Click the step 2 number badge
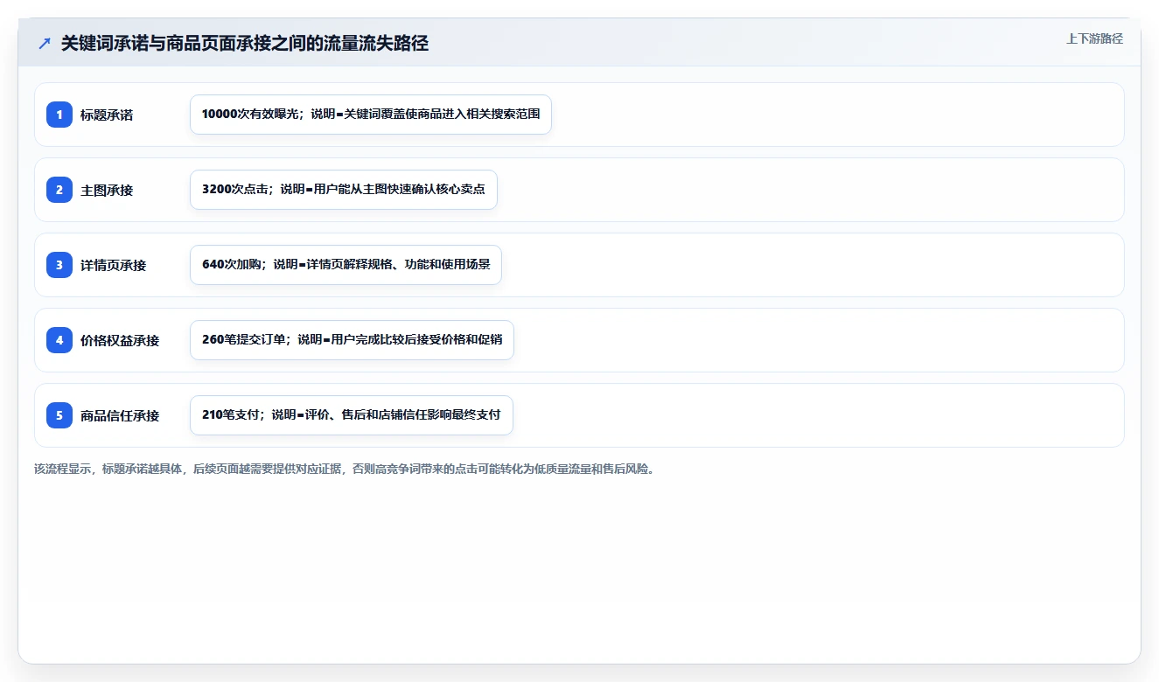Viewport: 1159px width, 682px height. click(59, 190)
